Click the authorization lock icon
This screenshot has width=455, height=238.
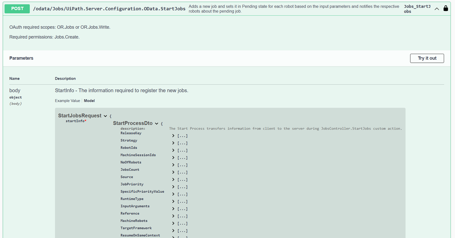point(446,8)
